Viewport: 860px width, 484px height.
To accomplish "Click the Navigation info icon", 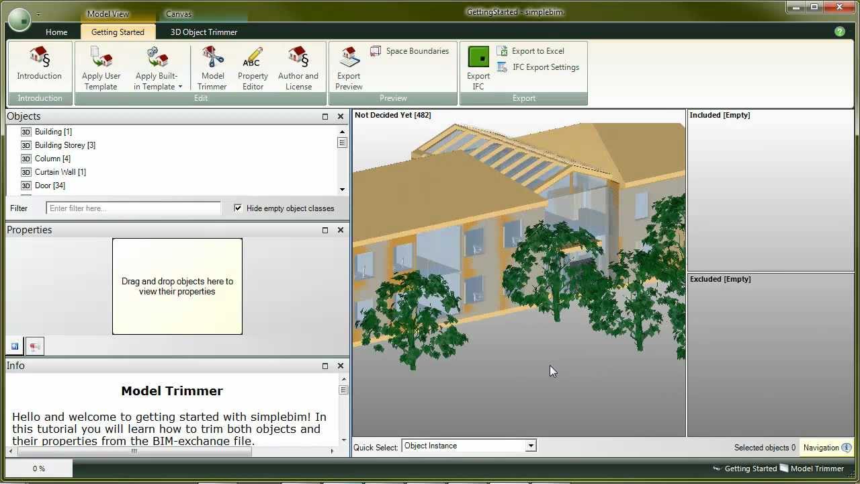I will pyautogui.click(x=847, y=448).
